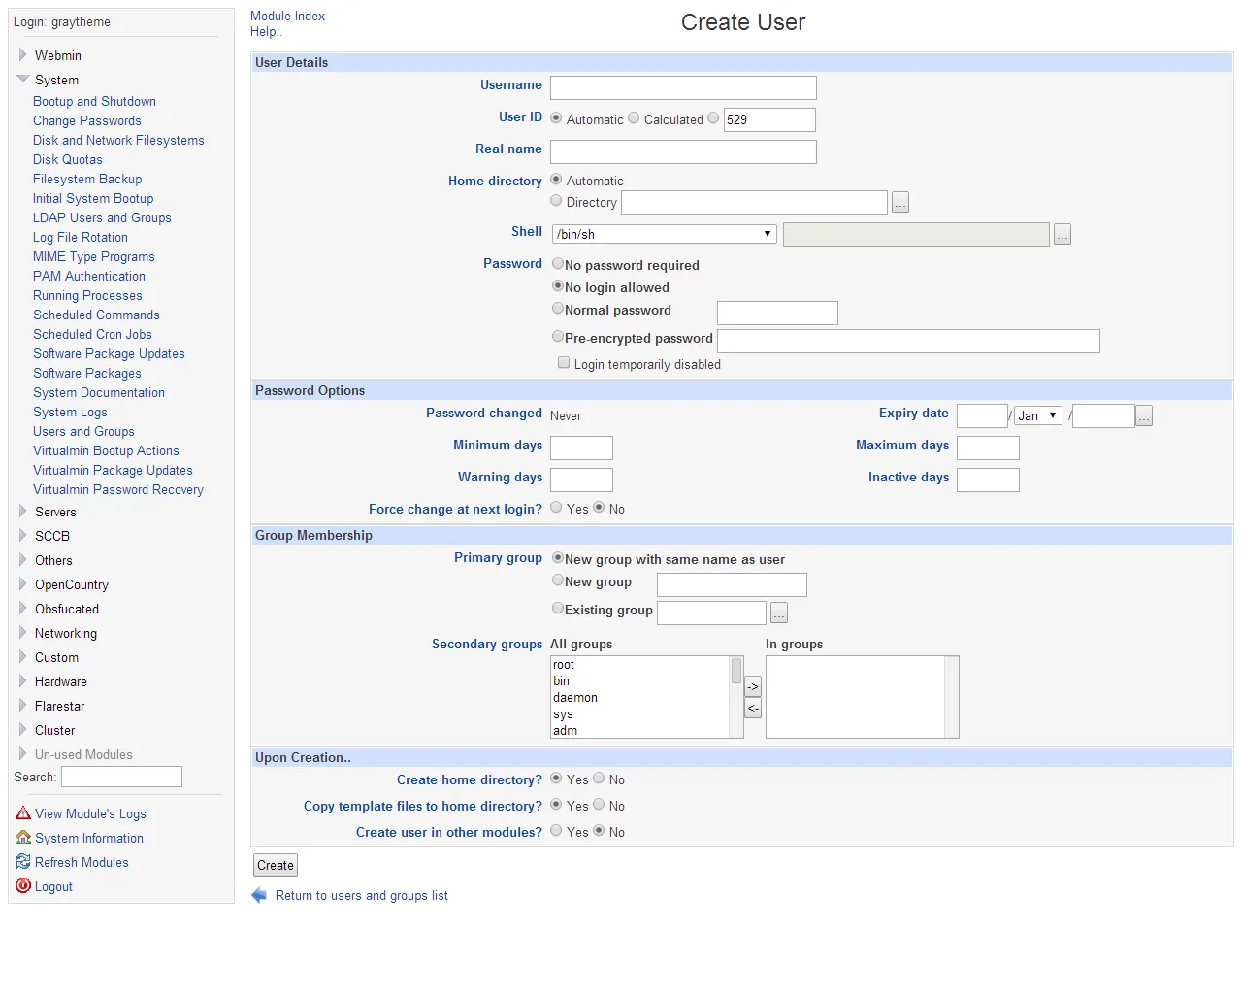Click the System Information house icon
This screenshot has width=1242, height=994.
point(23,838)
